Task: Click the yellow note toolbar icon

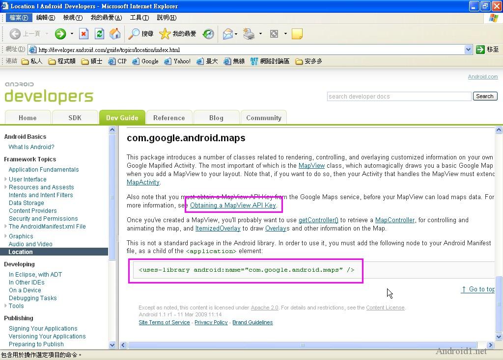Action: 297,34
